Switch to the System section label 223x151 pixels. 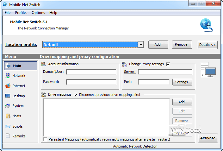point(18,106)
